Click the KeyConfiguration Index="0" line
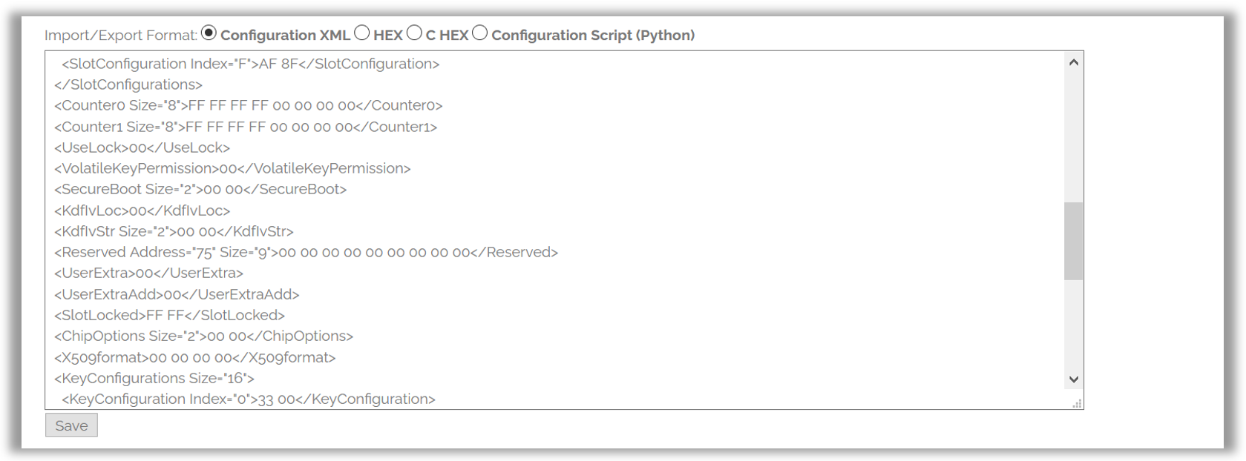Viewport: 1246px width, 461px height. [249, 399]
